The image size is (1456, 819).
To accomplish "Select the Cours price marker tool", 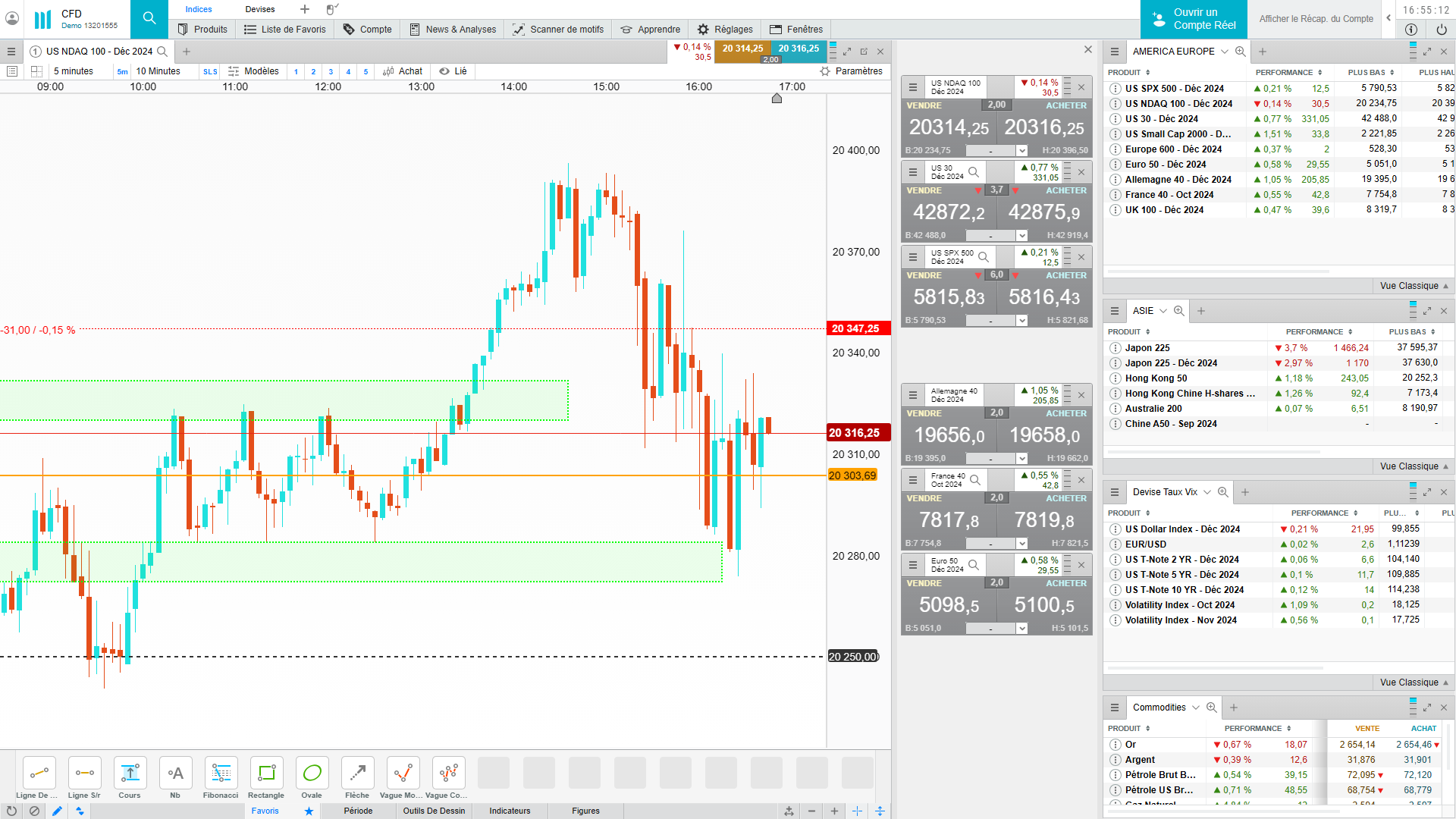I will coord(130,773).
